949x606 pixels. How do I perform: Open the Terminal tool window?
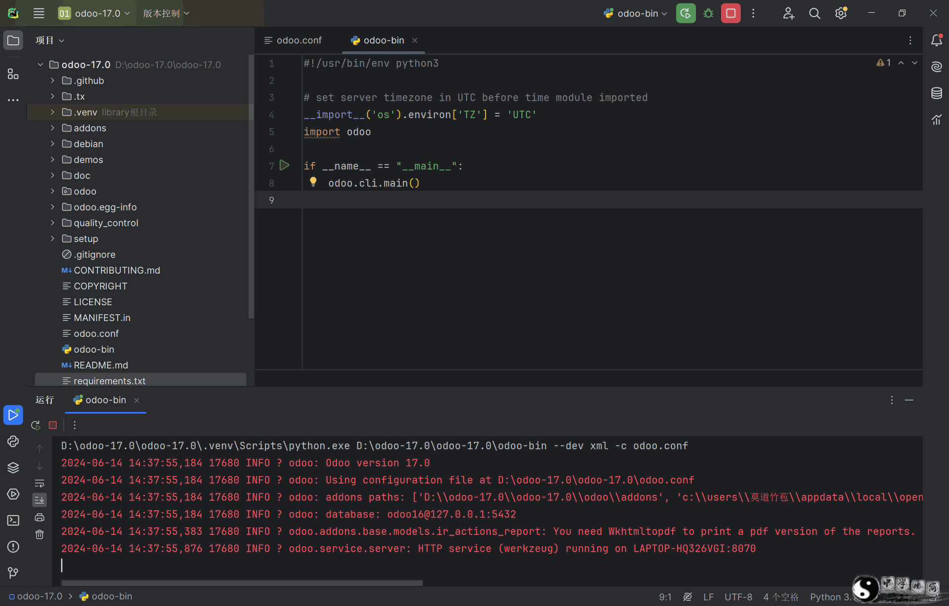(x=13, y=520)
